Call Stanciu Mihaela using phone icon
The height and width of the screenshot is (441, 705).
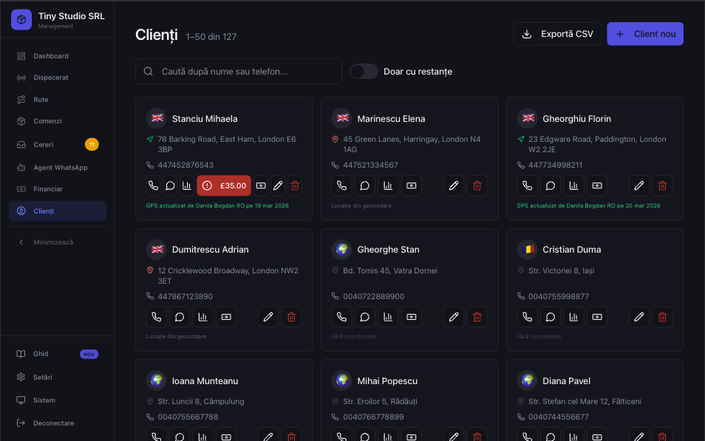pos(153,185)
